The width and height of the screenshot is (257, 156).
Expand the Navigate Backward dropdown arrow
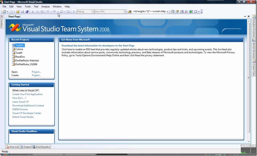[x=65, y=12]
